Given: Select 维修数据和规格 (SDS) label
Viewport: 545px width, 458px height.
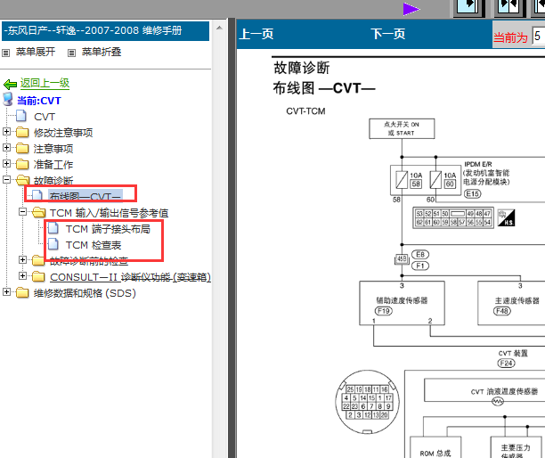Looking at the screenshot, I should 85,293.
